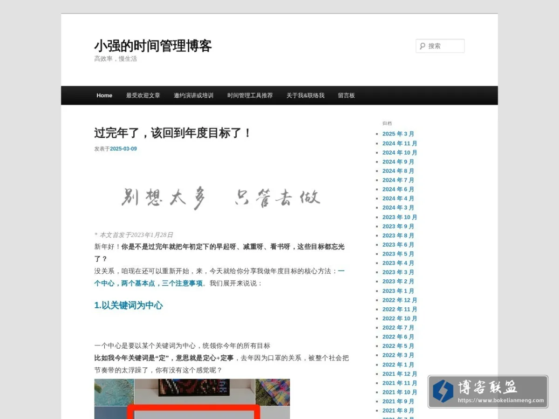Open archive 2022 年 10 月

400,318
